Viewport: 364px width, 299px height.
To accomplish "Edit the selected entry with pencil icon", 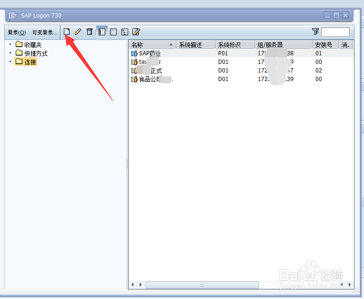I will coord(78,31).
